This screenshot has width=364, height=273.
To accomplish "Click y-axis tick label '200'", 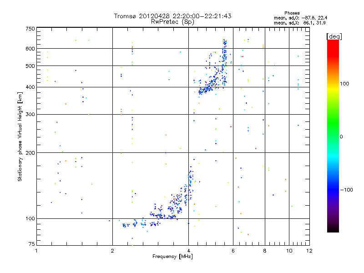I will (x=30, y=153).
